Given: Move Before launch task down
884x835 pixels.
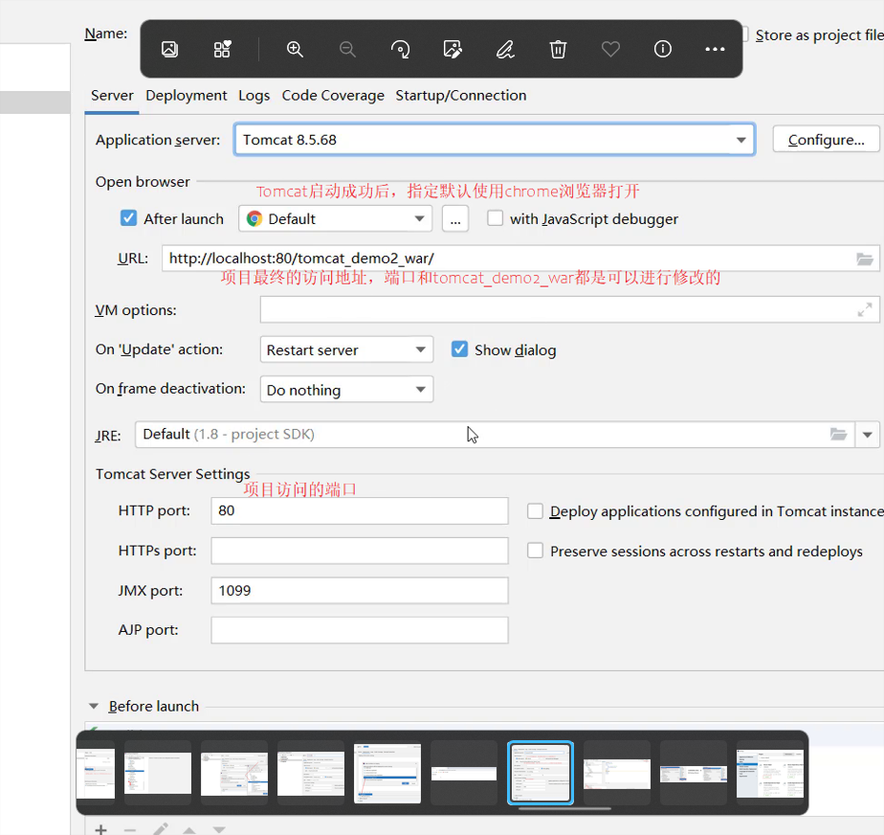Looking at the screenshot, I should point(219,829).
